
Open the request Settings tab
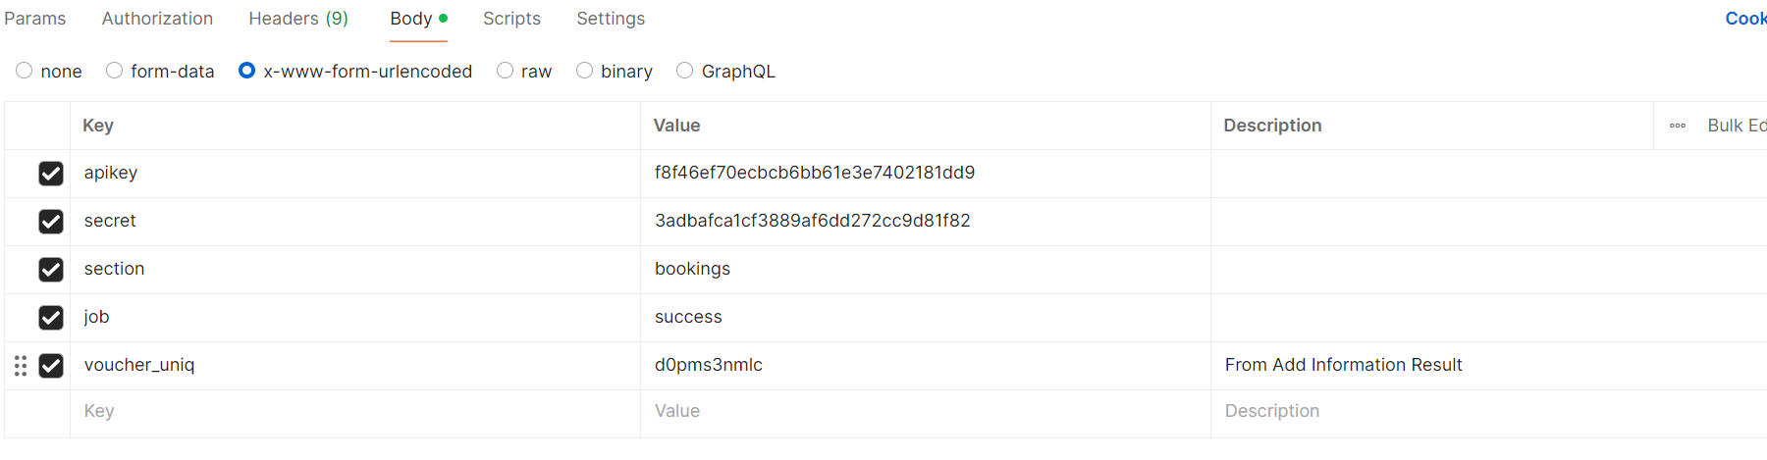[611, 19]
